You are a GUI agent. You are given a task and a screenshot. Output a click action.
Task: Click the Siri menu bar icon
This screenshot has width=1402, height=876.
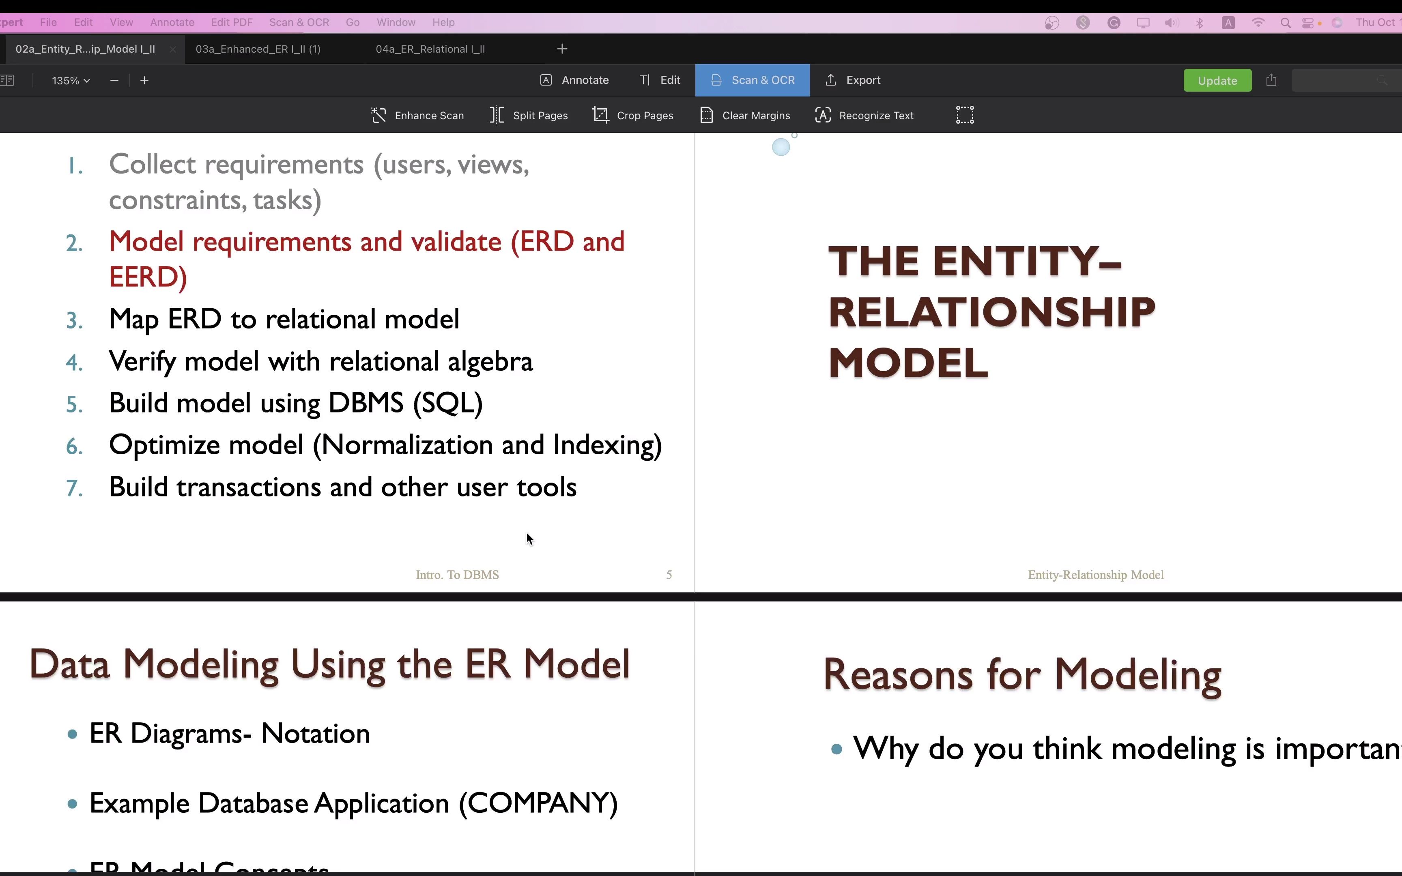[x=1337, y=23]
